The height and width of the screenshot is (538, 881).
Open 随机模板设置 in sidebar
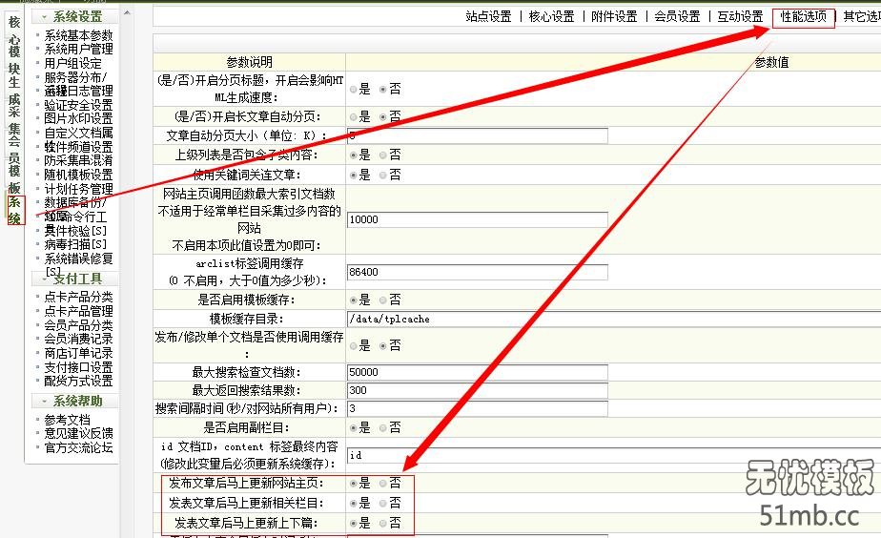pyautogui.click(x=78, y=175)
